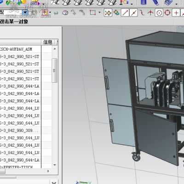184x184 pixels.
Task: Toggle the Existing Point snap option
Action: tap(176, 12)
